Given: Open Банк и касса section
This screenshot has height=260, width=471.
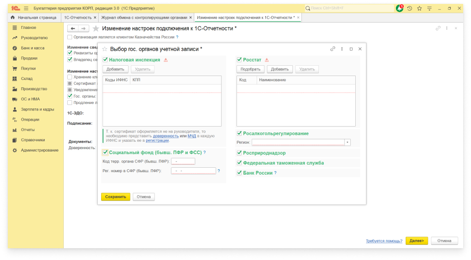Looking at the screenshot, I should 32,48.
